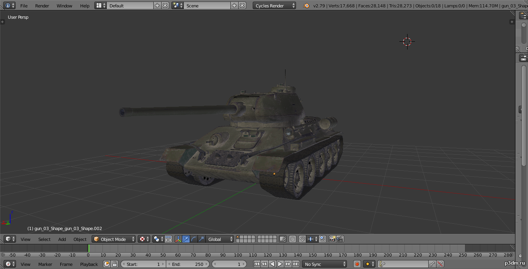Select the rotate manipulator arc icon
The height and width of the screenshot is (269, 528).
point(194,239)
